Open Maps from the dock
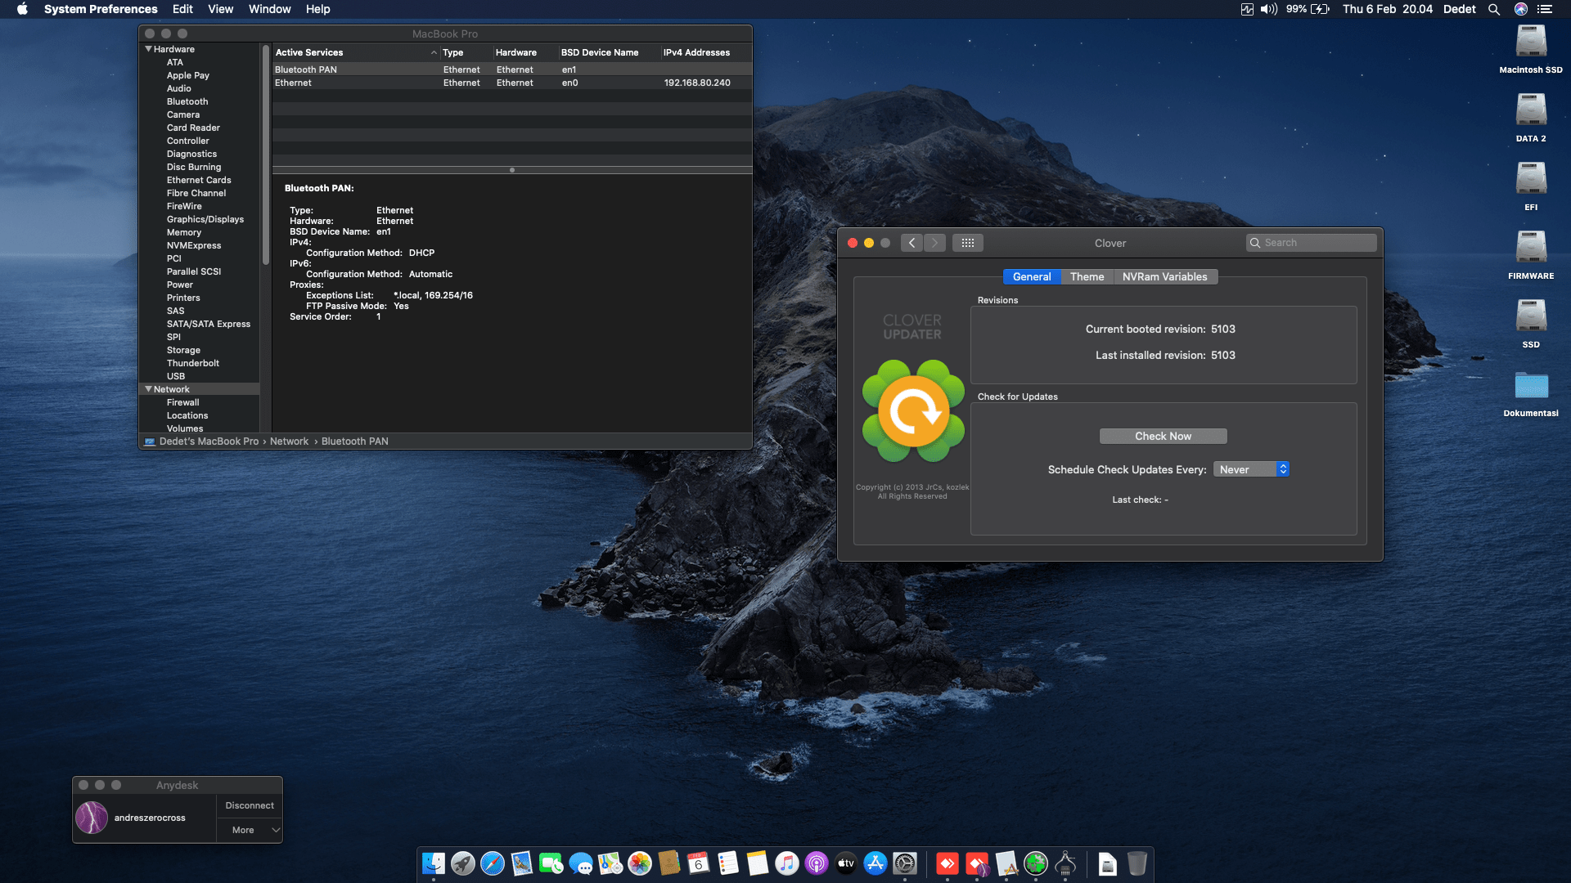1571x883 pixels. [610, 863]
